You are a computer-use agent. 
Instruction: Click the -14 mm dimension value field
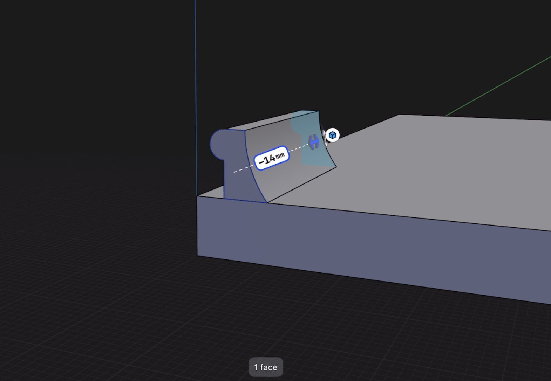(272, 158)
